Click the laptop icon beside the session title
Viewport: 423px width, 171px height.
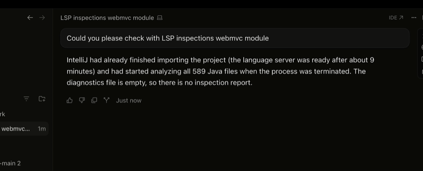point(160,18)
